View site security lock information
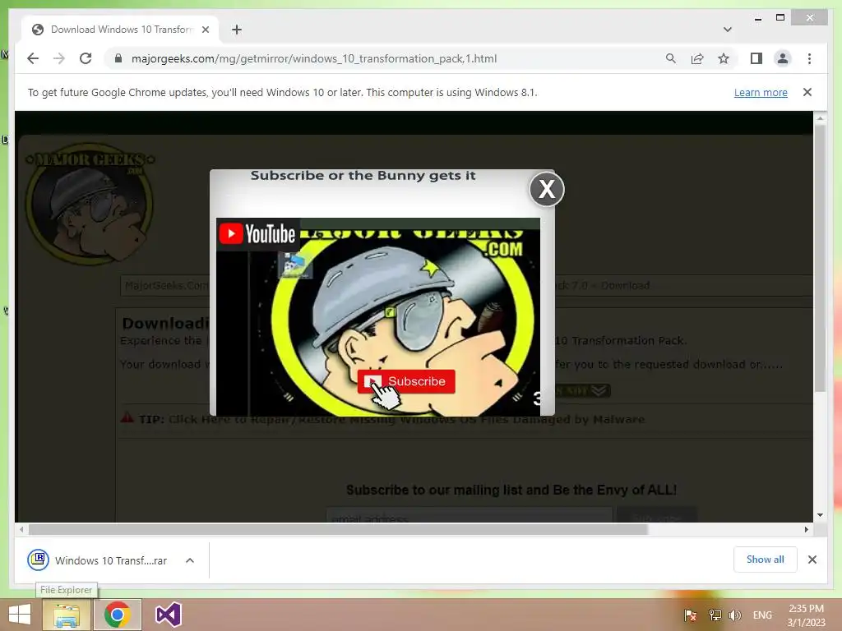This screenshot has width=842, height=631. [118, 58]
